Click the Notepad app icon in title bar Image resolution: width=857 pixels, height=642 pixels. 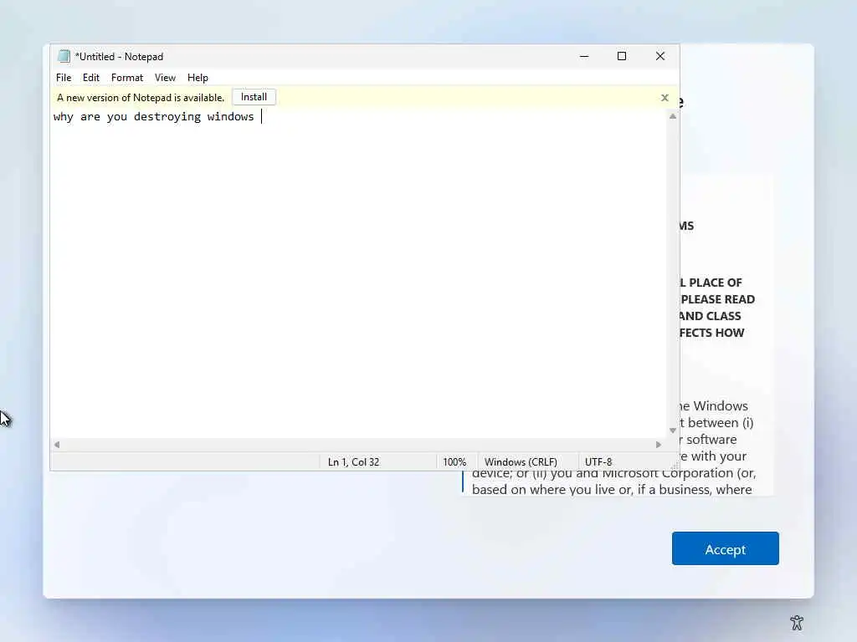[x=64, y=56]
